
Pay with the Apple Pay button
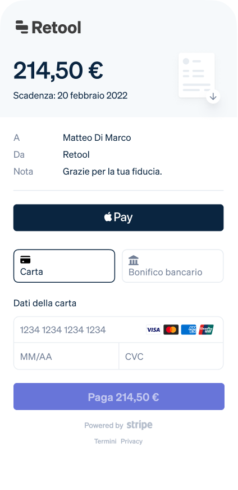(x=118, y=218)
